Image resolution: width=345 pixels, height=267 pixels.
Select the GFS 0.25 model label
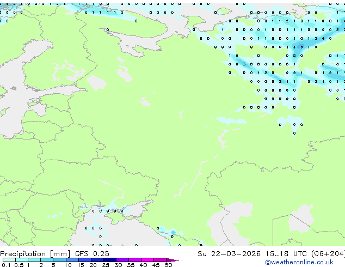click(x=92, y=253)
